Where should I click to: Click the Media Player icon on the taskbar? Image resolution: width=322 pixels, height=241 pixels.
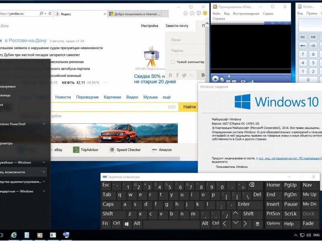(40, 235)
